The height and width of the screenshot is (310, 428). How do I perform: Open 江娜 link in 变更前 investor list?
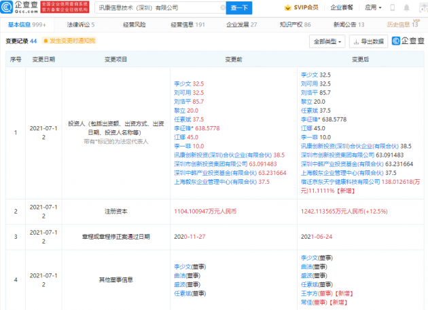[x=179, y=138]
